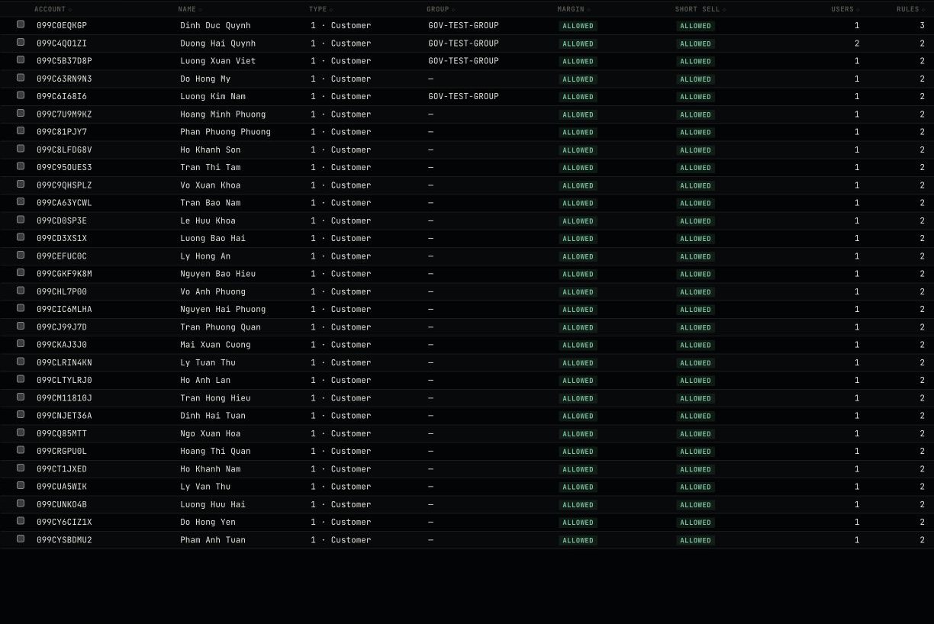Select the name Mai Xuan Cuong
Viewport: 934px width, 624px height.
point(215,345)
